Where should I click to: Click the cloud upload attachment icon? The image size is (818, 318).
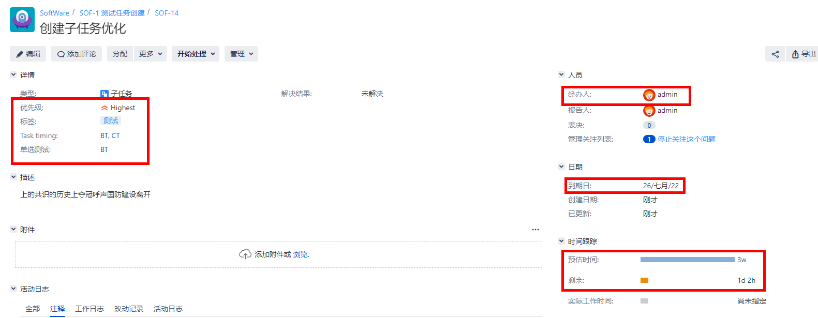tap(245, 254)
